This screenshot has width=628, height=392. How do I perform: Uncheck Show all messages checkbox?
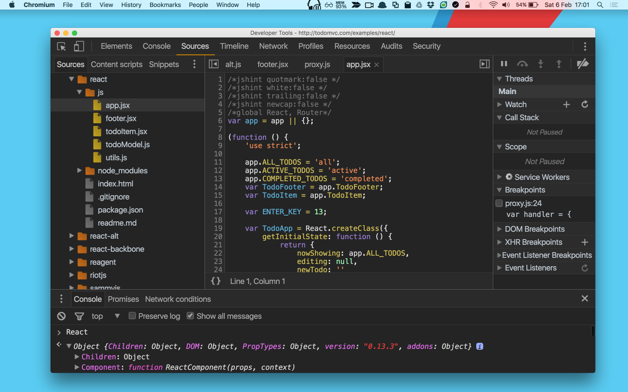(190, 316)
